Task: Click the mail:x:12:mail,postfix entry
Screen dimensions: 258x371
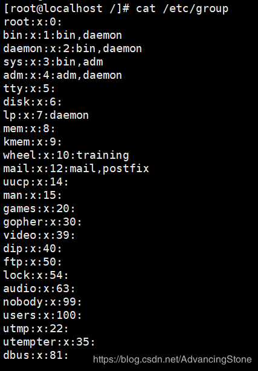Action: [76, 169]
